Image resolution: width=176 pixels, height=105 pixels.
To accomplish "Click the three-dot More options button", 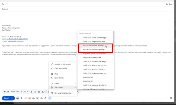I will coord(50,98).
